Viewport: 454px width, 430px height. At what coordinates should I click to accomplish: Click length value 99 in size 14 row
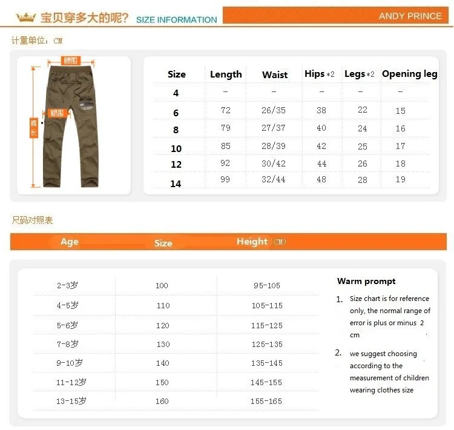pyautogui.click(x=225, y=179)
